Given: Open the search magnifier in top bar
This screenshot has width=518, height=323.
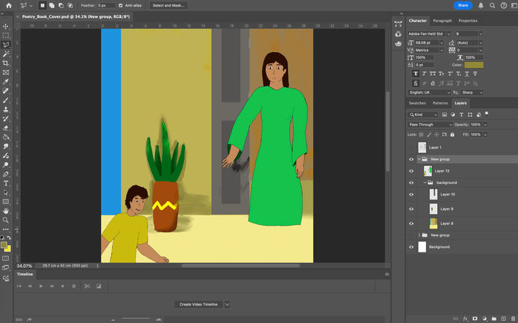Looking at the screenshot, I should [x=492, y=5].
